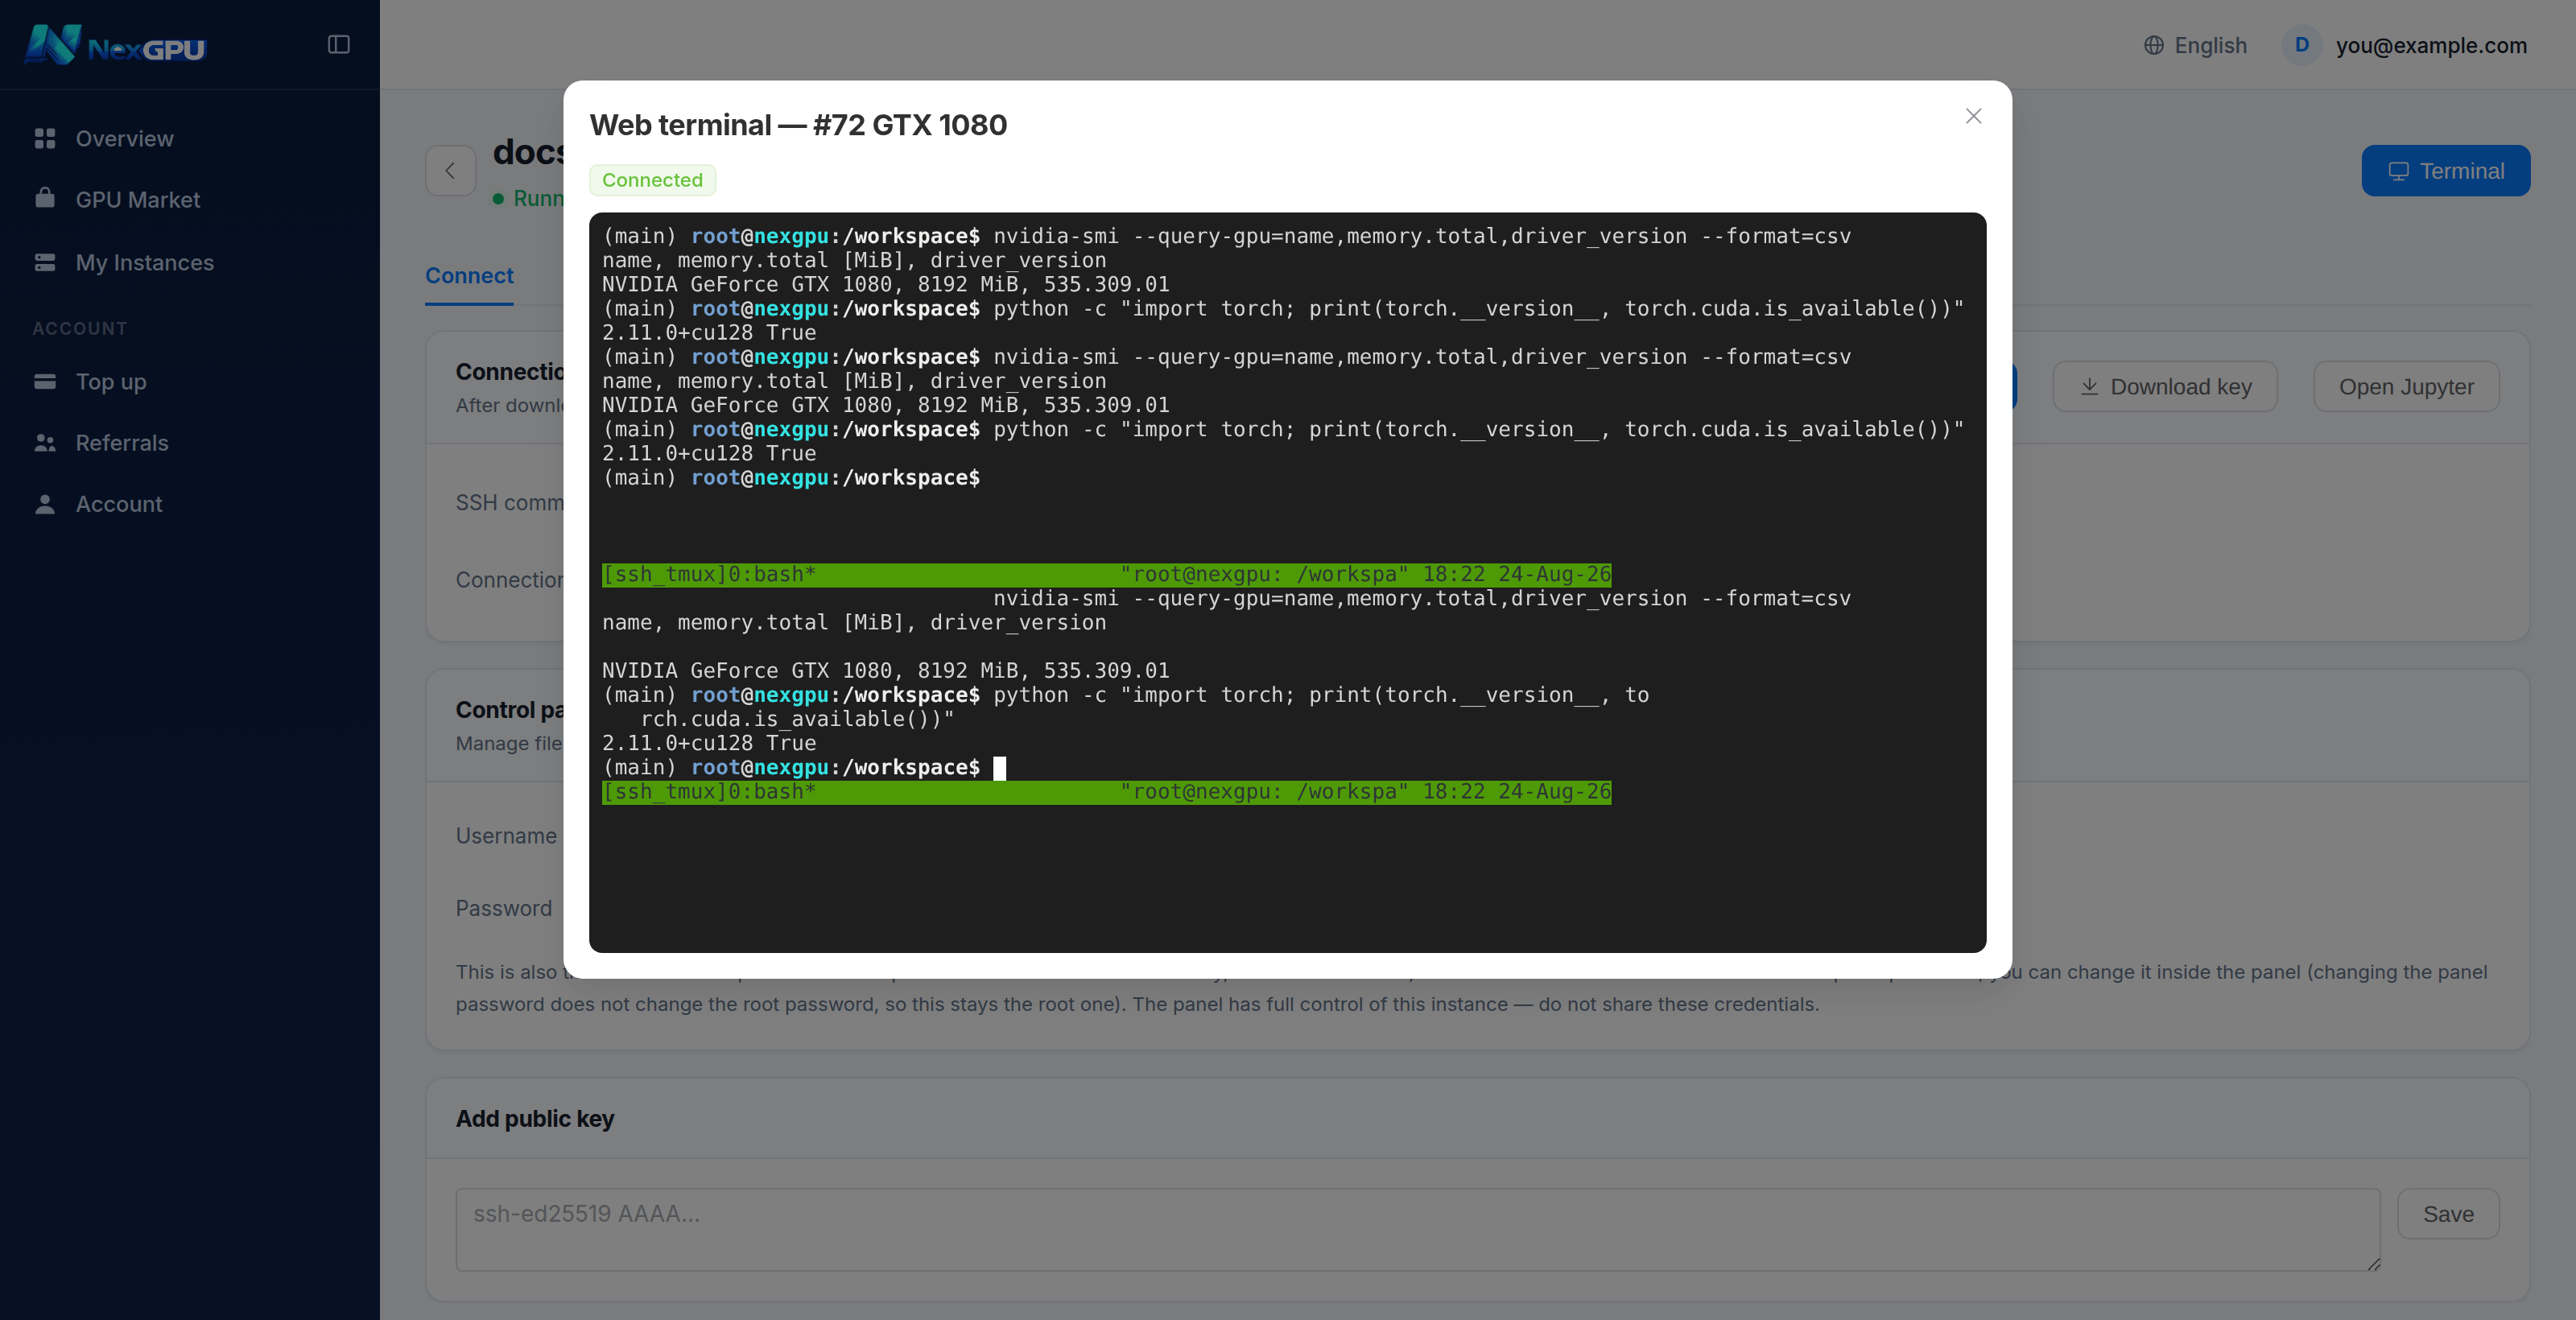Click the Overview grid icon
The height and width of the screenshot is (1320, 2576).
[x=45, y=139]
